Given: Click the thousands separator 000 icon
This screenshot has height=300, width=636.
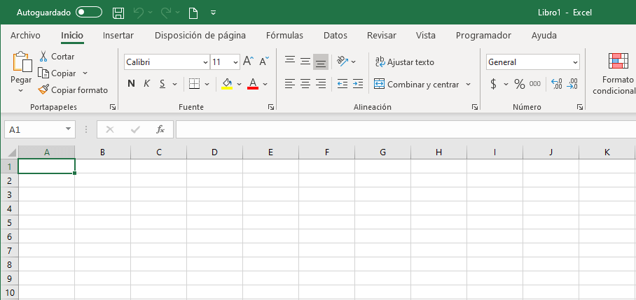Looking at the screenshot, I should (x=535, y=84).
